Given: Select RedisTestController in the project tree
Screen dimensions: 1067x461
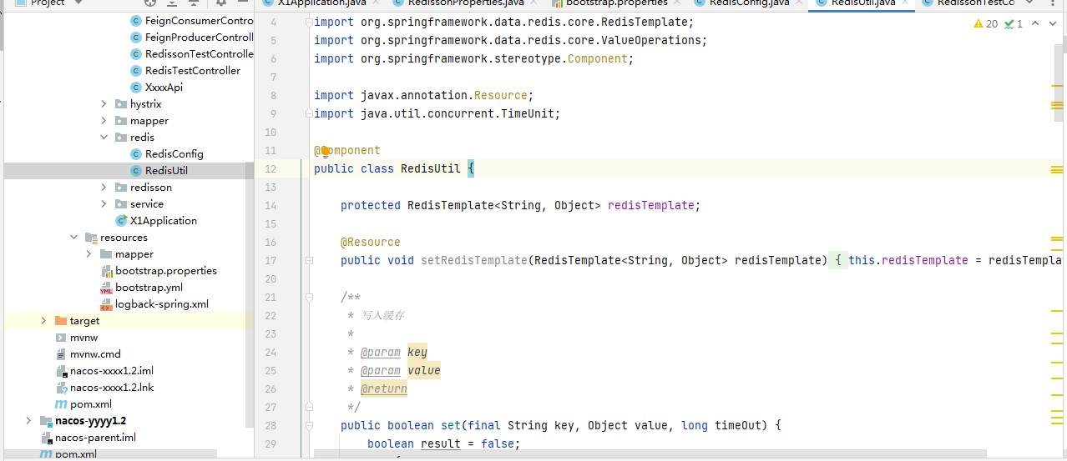Looking at the screenshot, I should (192, 71).
